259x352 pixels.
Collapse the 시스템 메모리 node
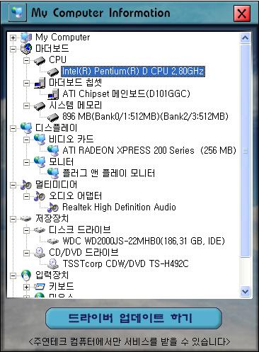(27, 106)
